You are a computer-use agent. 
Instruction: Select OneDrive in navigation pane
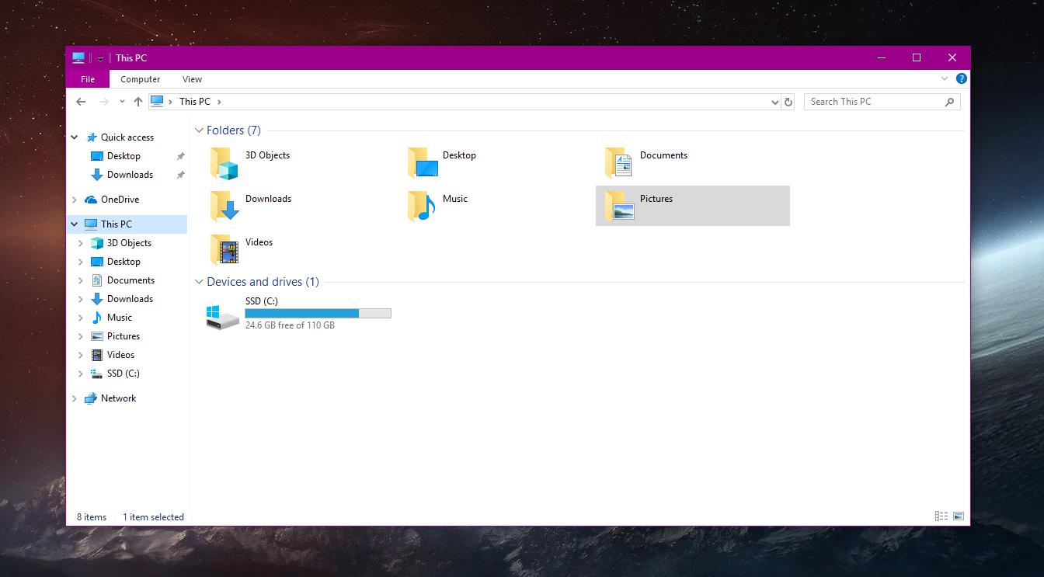[x=120, y=200]
